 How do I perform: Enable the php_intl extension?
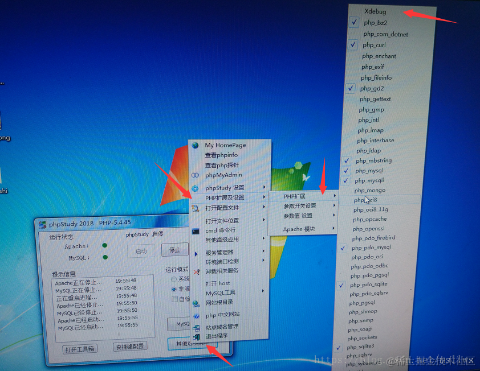pyautogui.click(x=369, y=120)
